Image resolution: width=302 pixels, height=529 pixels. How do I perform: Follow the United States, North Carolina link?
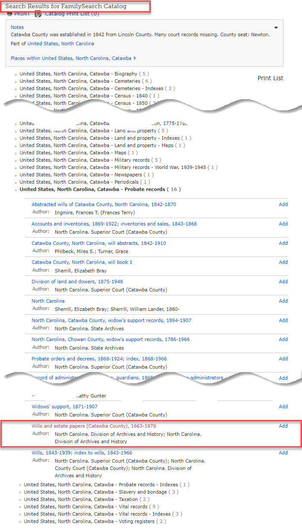click(61, 44)
